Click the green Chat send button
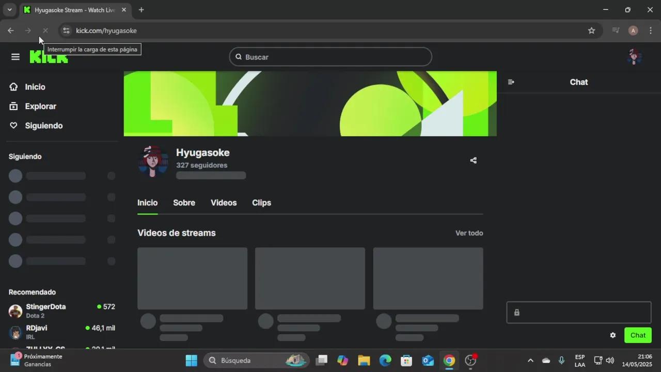661x372 pixels. point(638,335)
